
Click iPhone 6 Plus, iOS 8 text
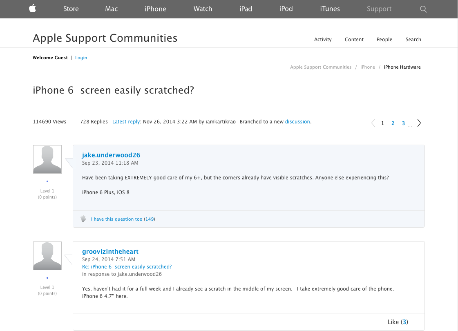pos(106,192)
